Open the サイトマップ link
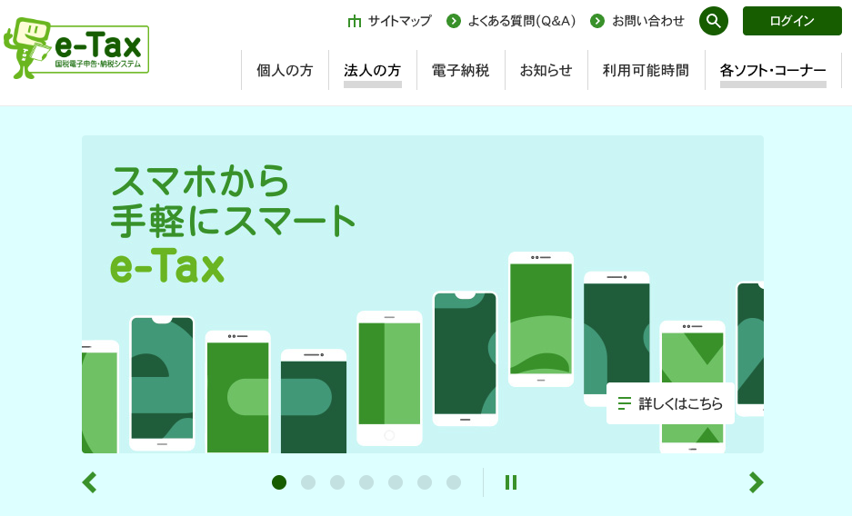 coord(400,21)
